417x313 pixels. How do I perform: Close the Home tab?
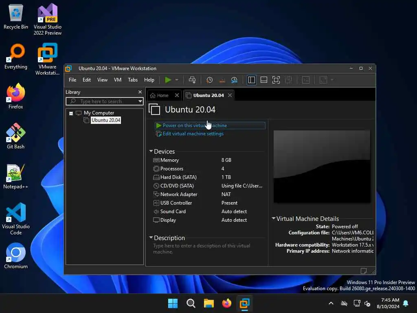click(177, 95)
